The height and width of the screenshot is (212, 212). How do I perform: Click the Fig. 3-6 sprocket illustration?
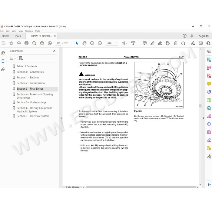(x=159, y=85)
